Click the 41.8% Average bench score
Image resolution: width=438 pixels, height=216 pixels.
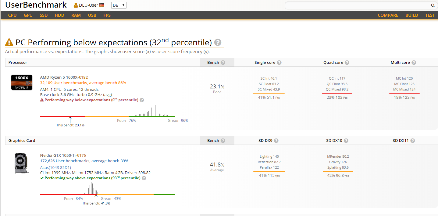point(217,166)
